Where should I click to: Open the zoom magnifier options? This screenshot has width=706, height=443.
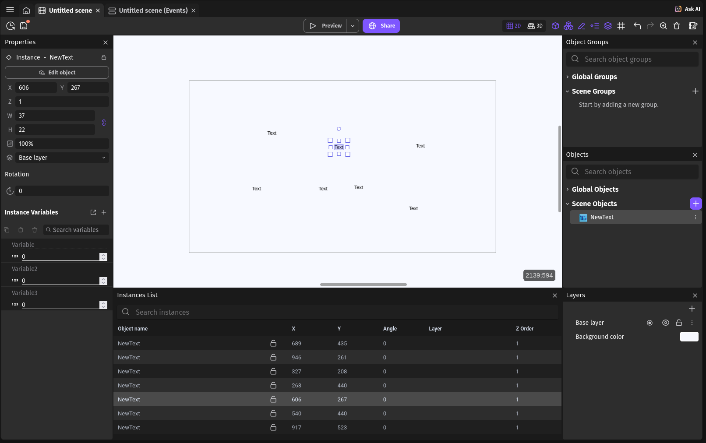pyautogui.click(x=664, y=26)
